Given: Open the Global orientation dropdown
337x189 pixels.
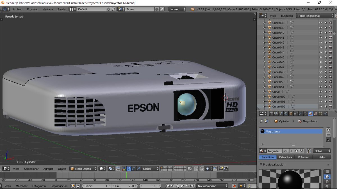Looking at the screenshot, I should tap(151, 169).
